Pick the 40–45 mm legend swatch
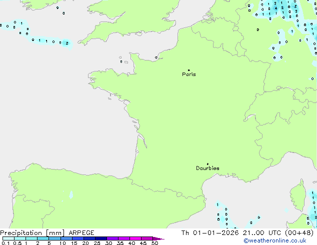 click(x=135, y=238)
